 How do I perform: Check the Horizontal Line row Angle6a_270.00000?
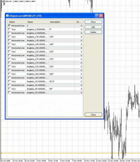click(9, 63)
